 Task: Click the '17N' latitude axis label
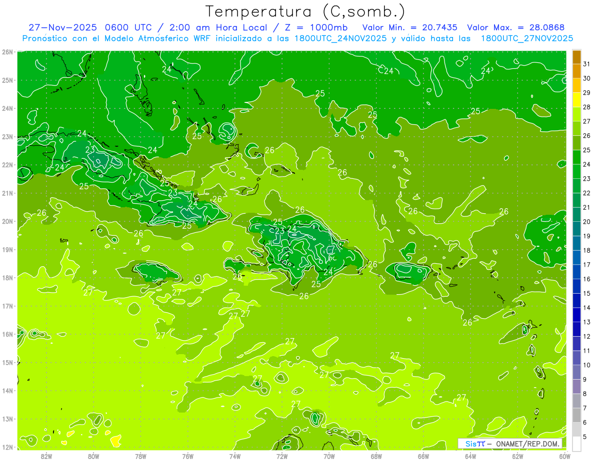pyautogui.click(x=7, y=306)
